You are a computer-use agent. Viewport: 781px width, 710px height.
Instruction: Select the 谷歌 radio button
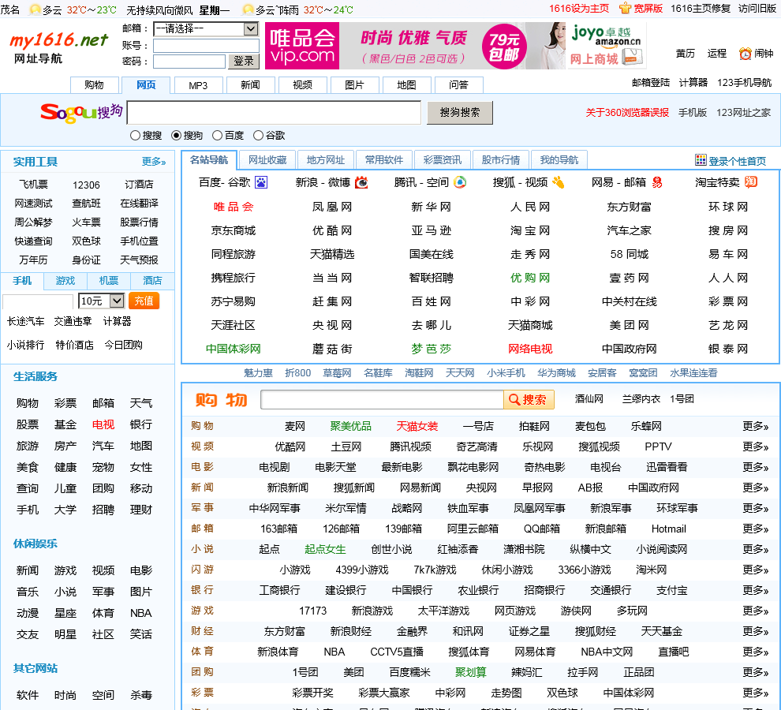pos(258,135)
